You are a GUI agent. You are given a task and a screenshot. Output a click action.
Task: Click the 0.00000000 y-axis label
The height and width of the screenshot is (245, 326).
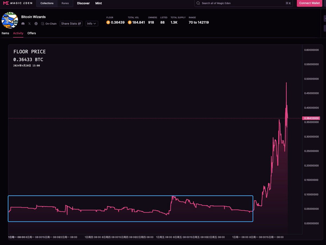(x=311, y=224)
